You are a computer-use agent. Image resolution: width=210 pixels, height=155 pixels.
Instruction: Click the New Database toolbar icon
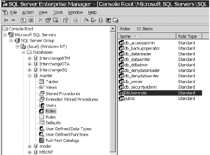pos(101,20)
